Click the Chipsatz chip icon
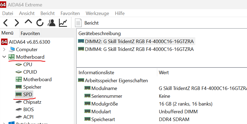 (18, 102)
